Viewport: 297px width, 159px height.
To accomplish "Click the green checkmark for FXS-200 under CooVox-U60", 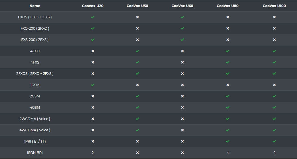I will tap(182, 40).
